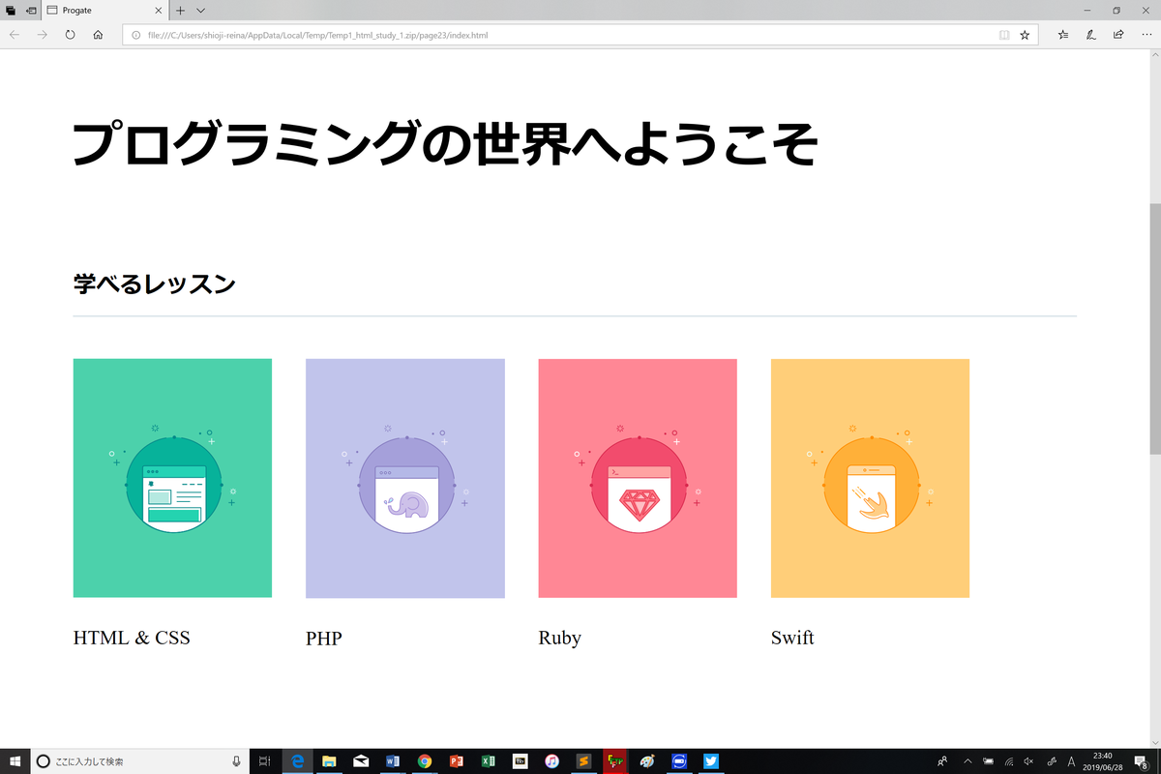1161x774 pixels.
Task: Open the browser home page
Action: pos(98,35)
